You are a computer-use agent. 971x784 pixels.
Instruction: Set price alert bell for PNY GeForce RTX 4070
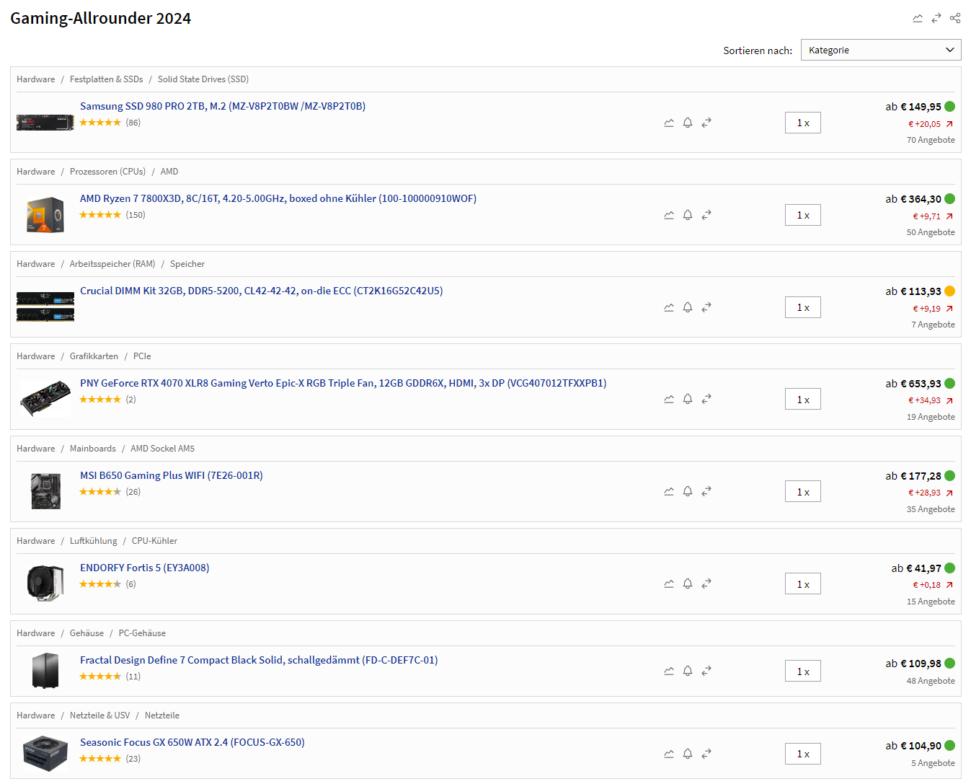coord(688,399)
